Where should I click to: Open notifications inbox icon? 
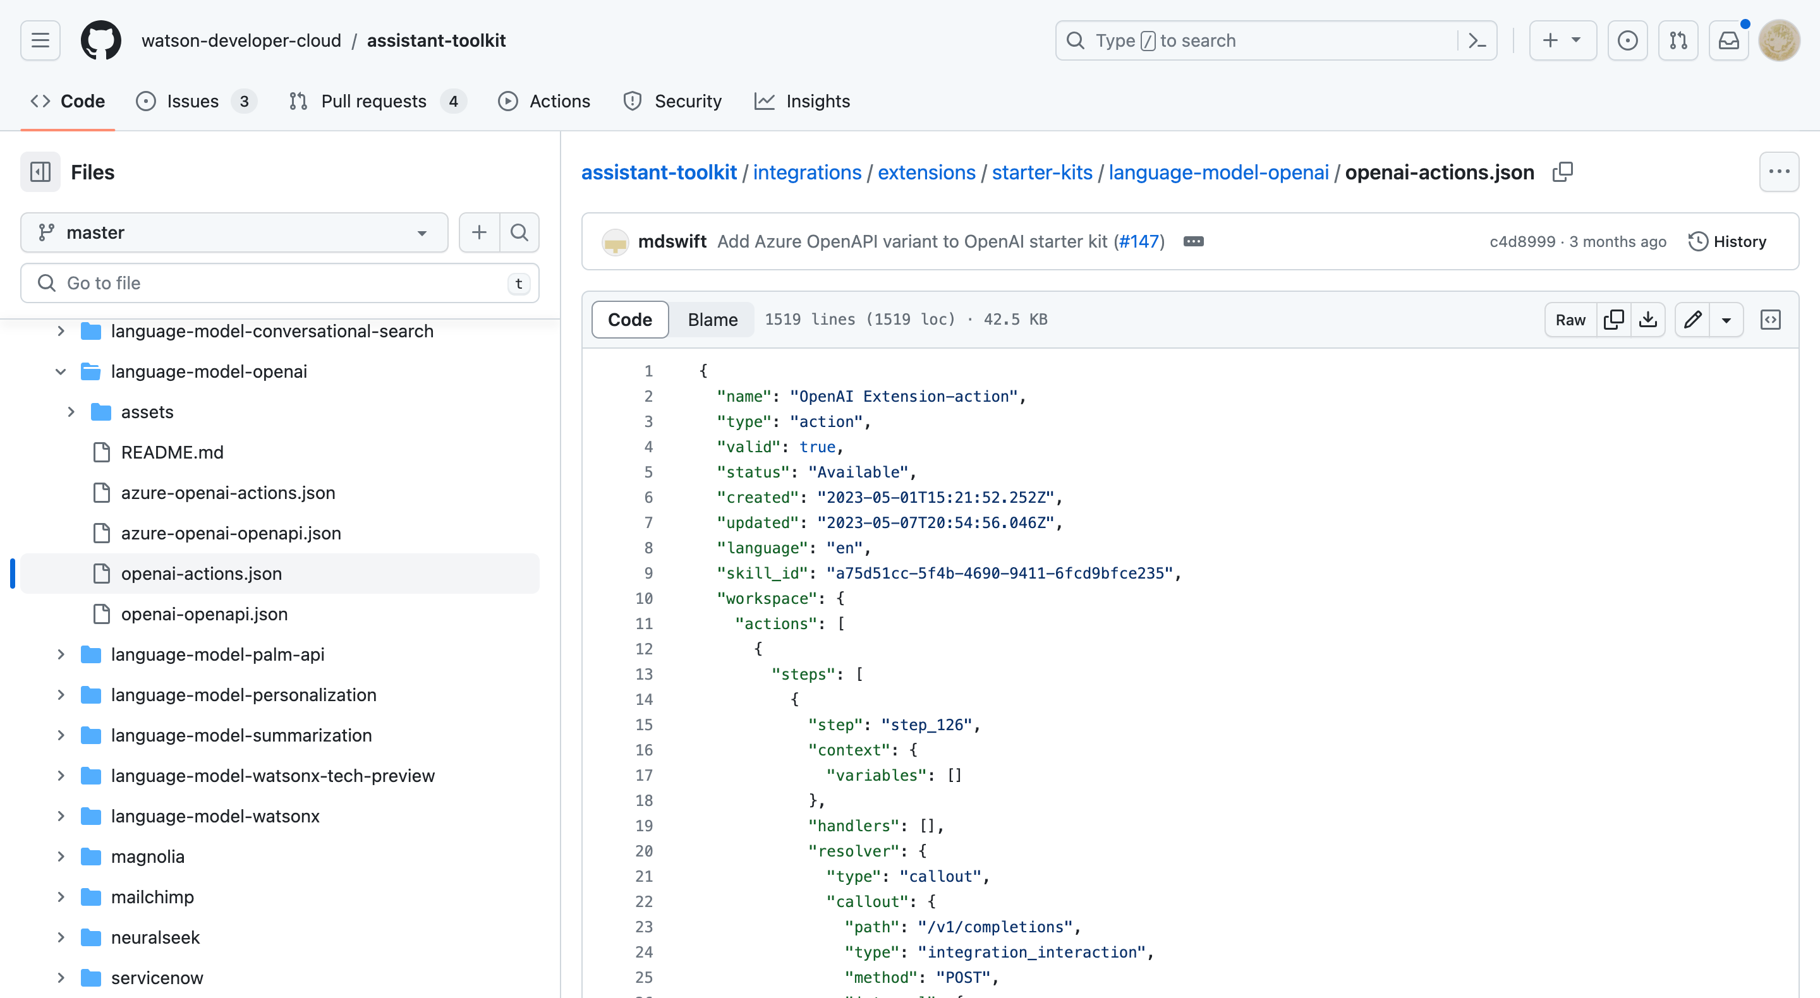[x=1728, y=41]
